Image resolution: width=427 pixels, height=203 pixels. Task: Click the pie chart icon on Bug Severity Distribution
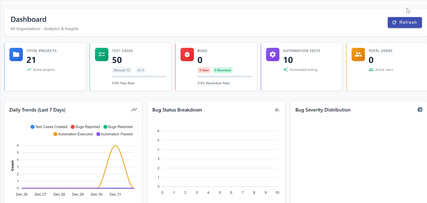click(x=420, y=109)
